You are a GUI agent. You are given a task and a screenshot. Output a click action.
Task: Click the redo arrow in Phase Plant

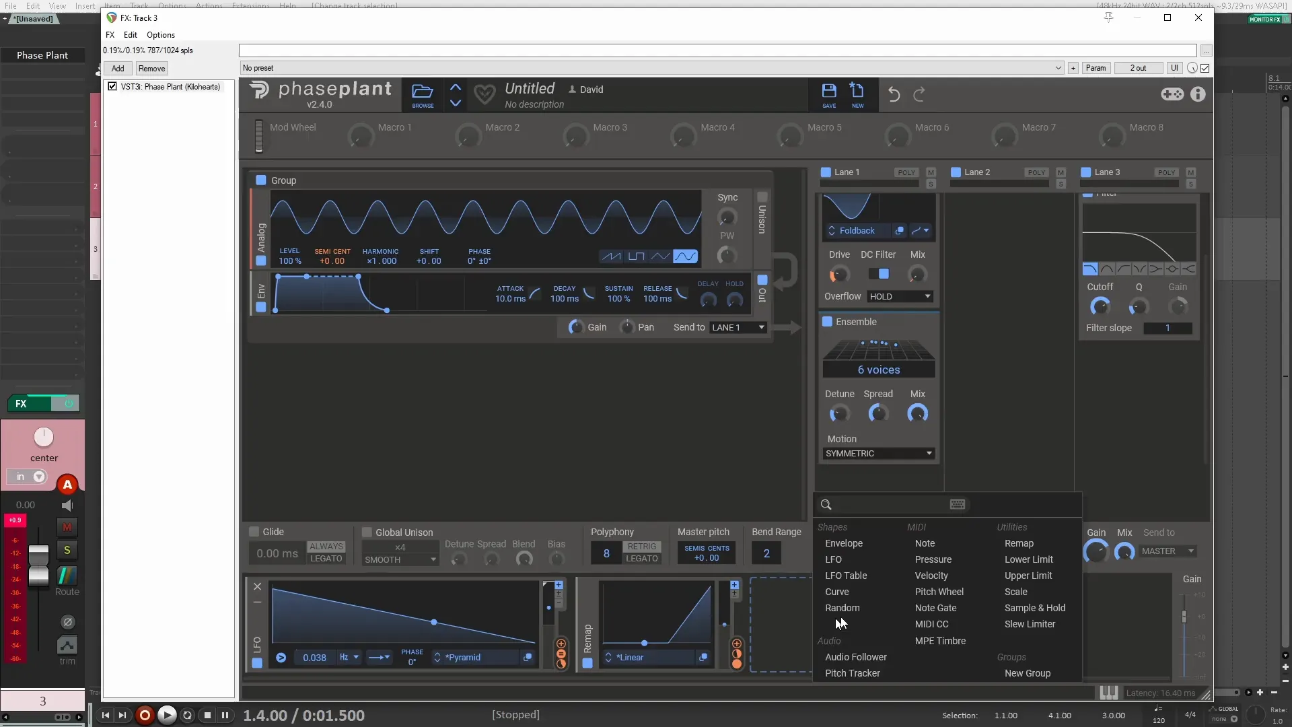tap(919, 94)
